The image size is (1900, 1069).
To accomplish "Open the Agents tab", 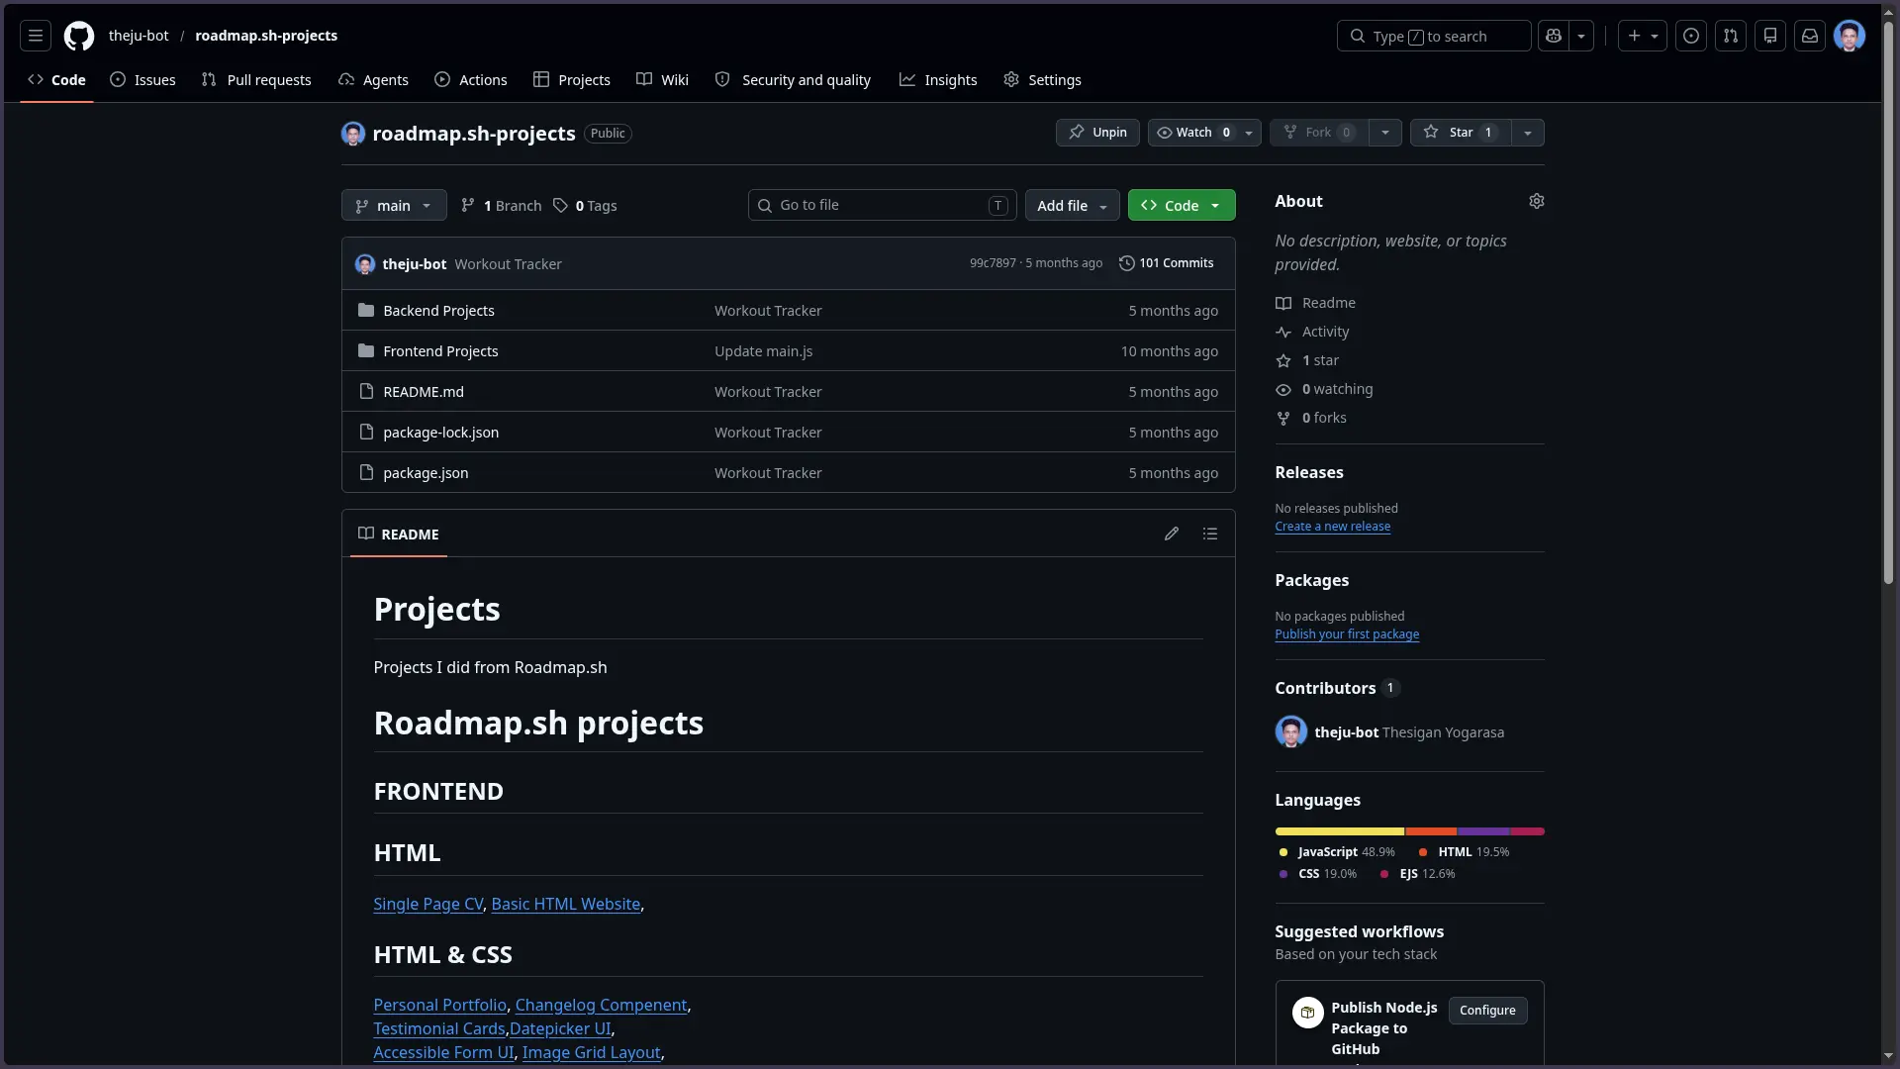I will (x=373, y=80).
